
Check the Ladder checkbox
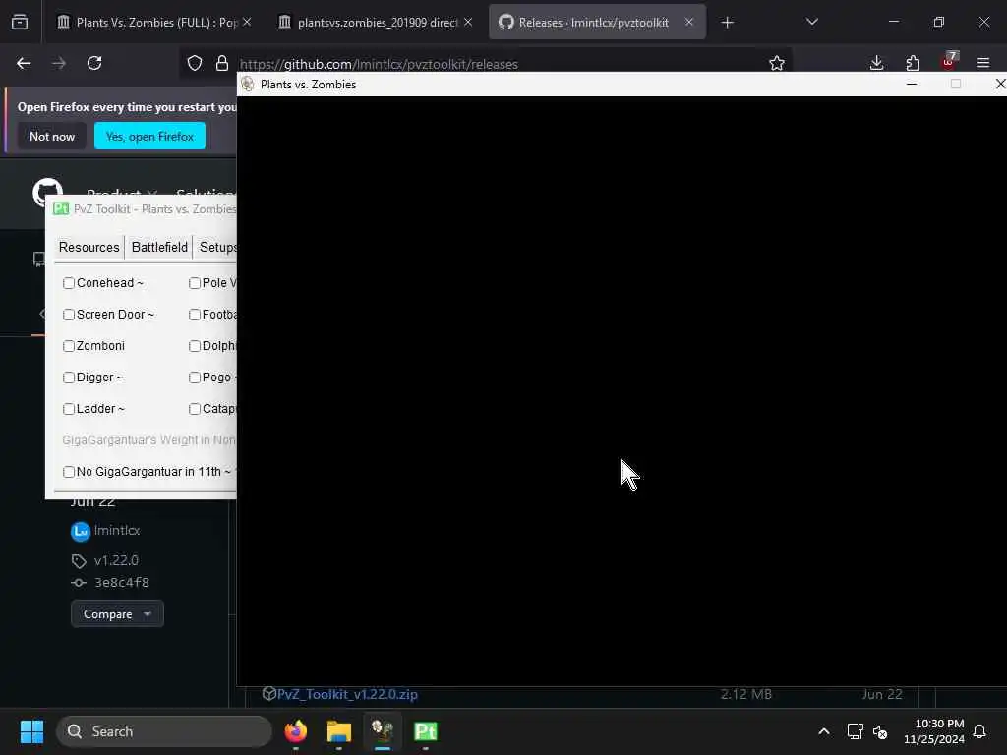pyautogui.click(x=69, y=409)
